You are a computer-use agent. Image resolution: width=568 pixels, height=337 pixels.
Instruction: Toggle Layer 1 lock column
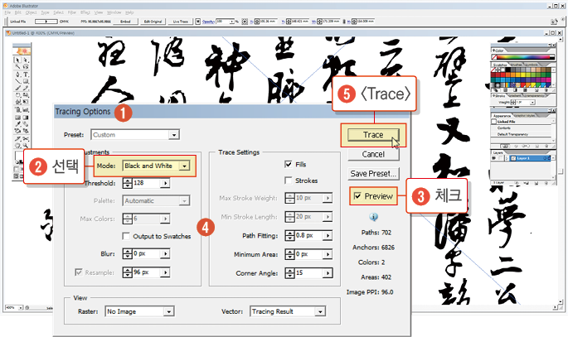pyautogui.click(x=500, y=158)
